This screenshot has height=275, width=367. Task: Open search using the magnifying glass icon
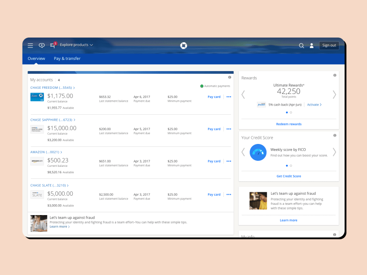[301, 45]
